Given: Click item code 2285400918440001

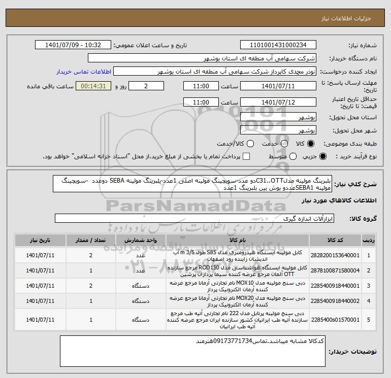Looking at the screenshot, I should tap(335, 286).
